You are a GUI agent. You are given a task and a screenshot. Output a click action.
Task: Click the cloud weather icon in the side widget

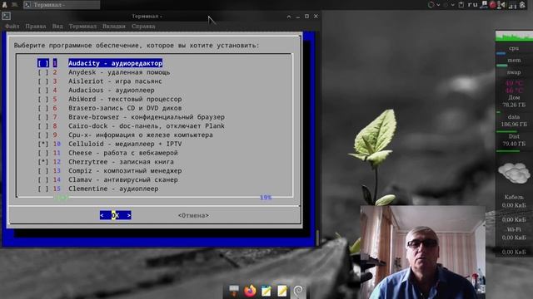(514, 173)
